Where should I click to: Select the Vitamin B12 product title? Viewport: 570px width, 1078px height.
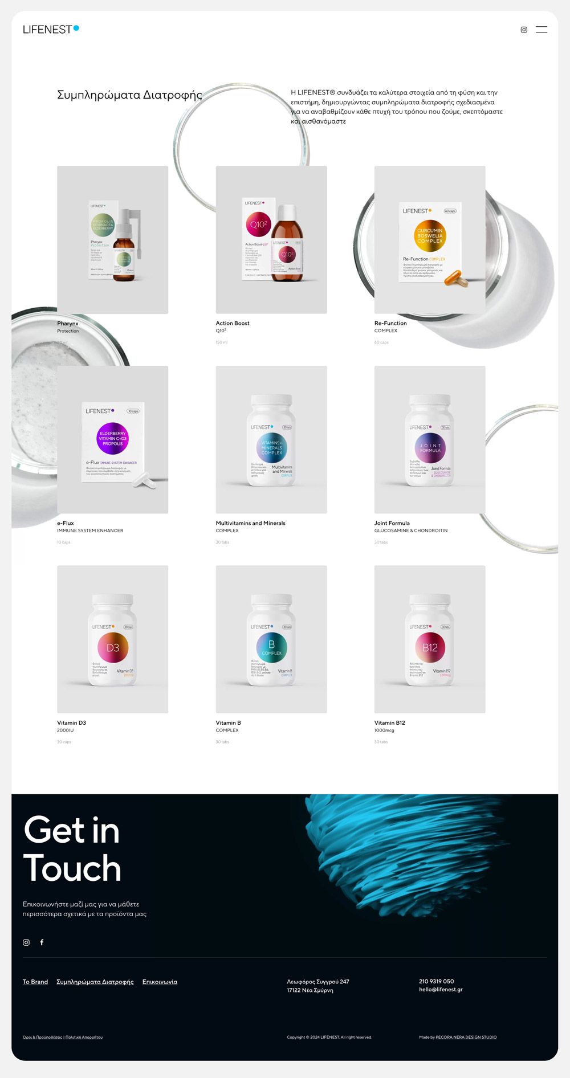(390, 723)
